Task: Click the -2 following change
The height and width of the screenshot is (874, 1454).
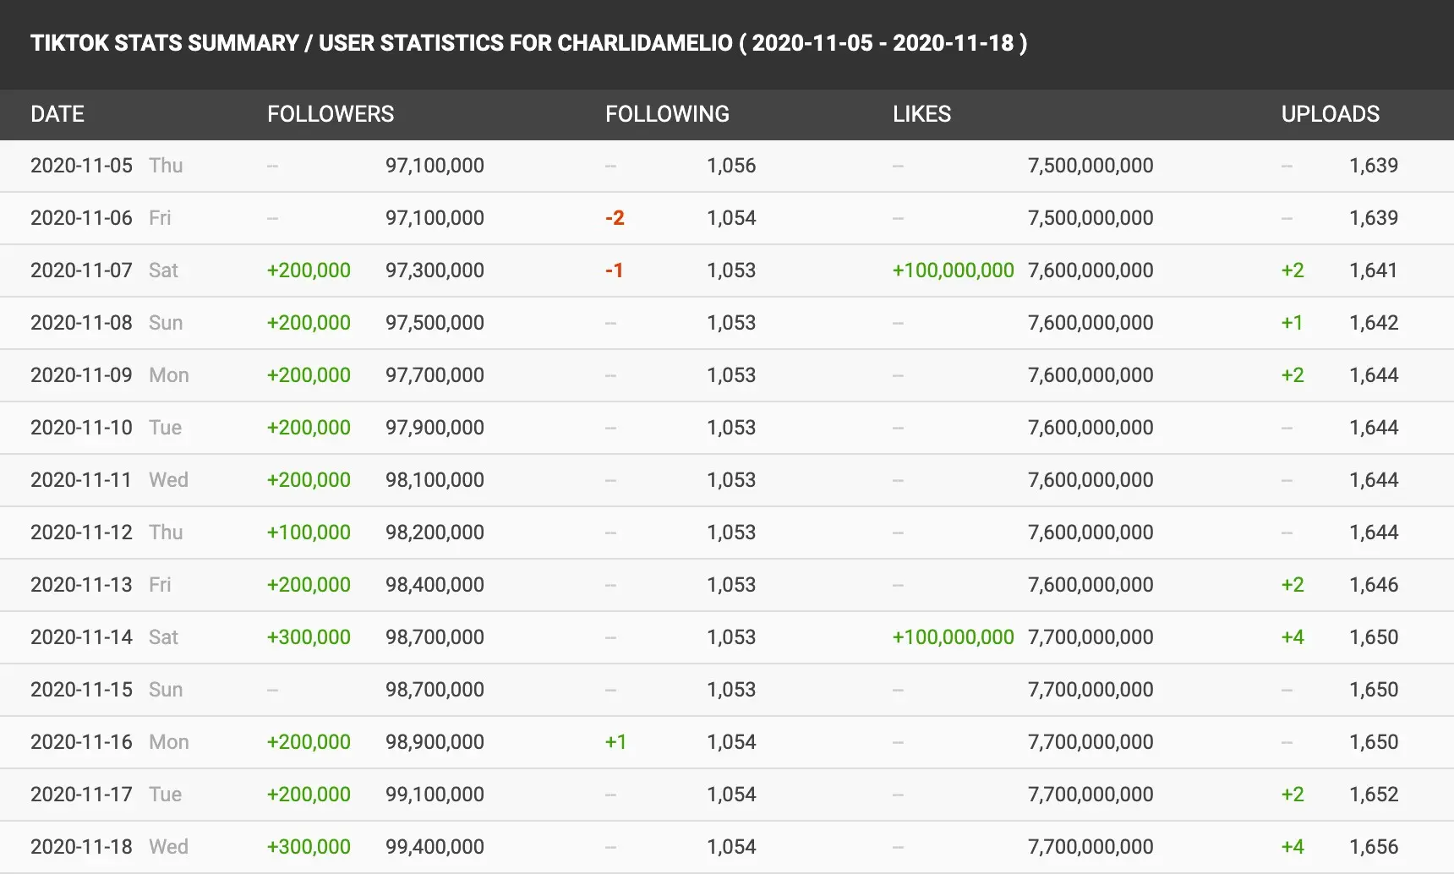Action: pos(615,218)
